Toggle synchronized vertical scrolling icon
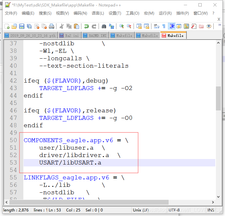The height and width of the screenshot is (216, 225). tap(139, 26)
